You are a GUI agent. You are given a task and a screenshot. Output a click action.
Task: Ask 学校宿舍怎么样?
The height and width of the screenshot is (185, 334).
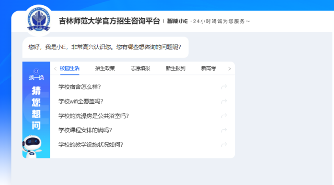80,87
